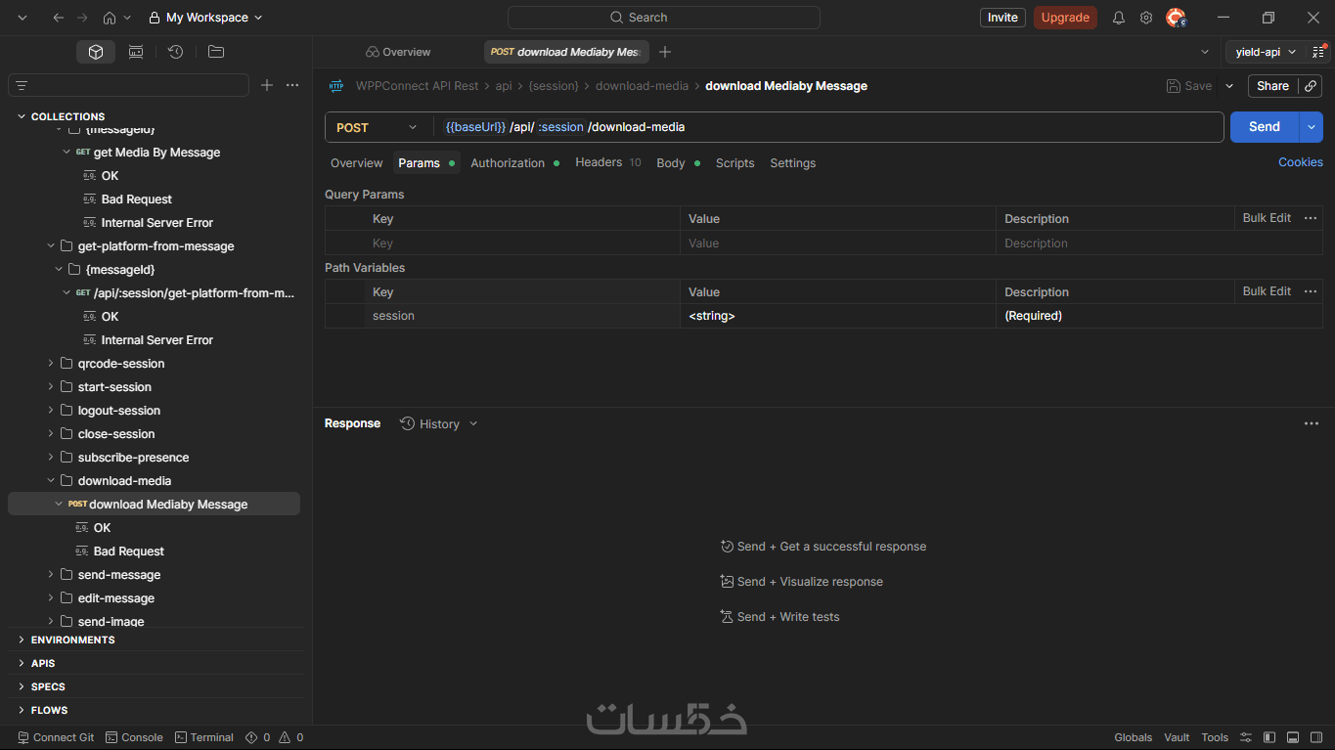
Task: Open Response pane more options ellipsis
Action: click(1312, 423)
